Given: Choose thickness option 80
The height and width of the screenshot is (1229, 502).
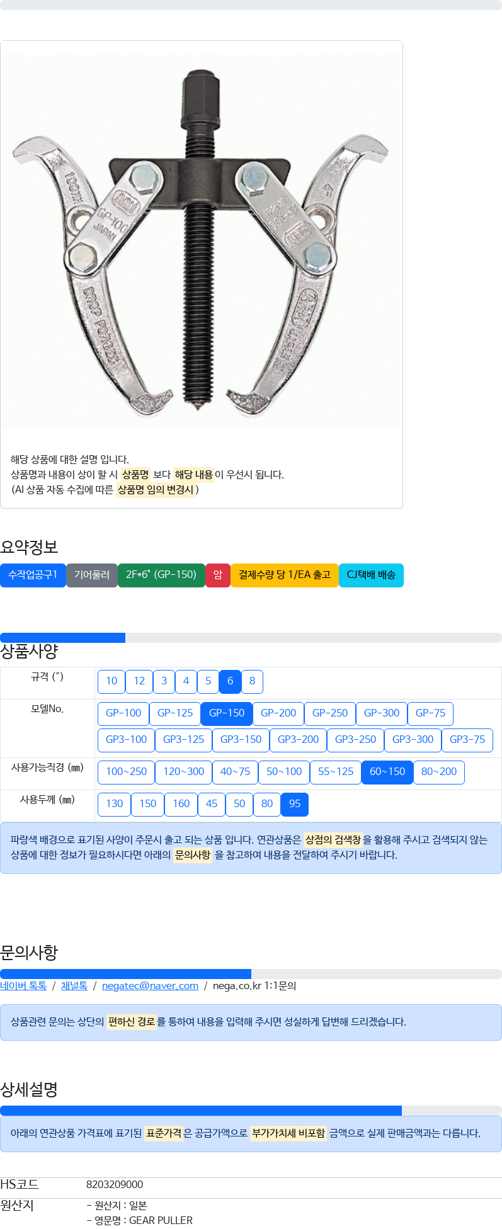Looking at the screenshot, I should coord(267,804).
